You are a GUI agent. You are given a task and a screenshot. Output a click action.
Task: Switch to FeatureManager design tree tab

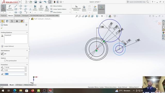(2, 21)
